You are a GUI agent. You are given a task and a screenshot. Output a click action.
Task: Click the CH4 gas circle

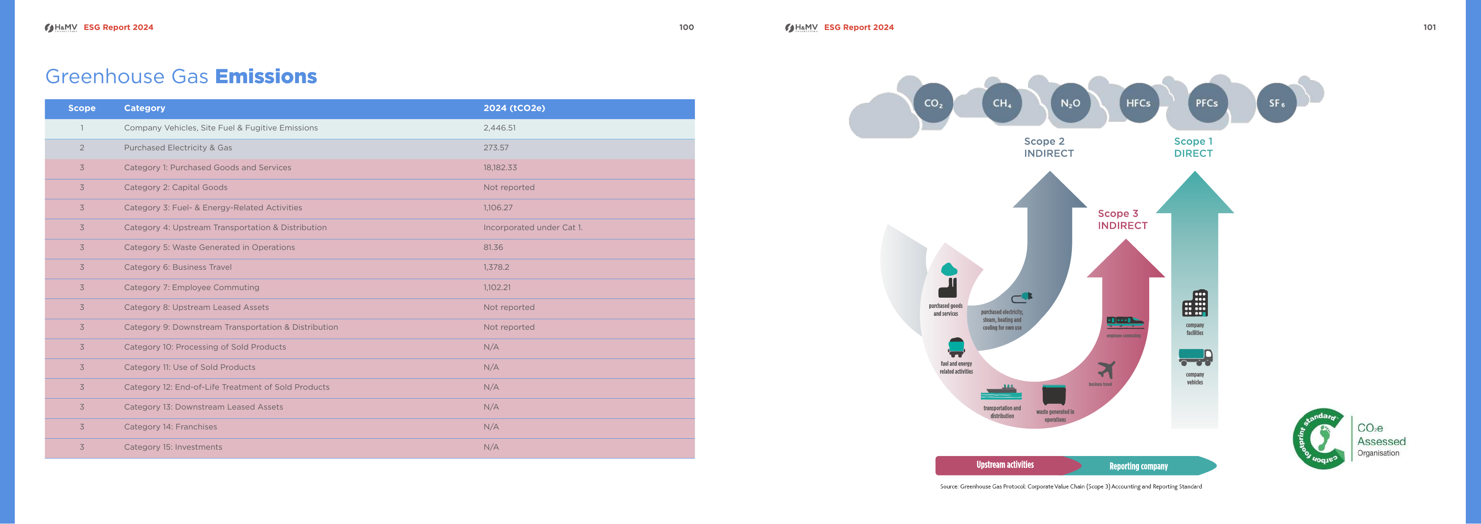coord(1002,103)
